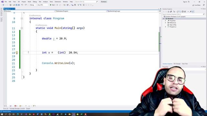
Task: Toggle the Preview Selected Items button
Action: [x=193, y=12]
